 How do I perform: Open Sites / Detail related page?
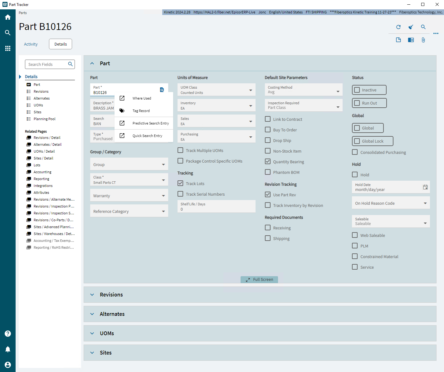click(43, 158)
